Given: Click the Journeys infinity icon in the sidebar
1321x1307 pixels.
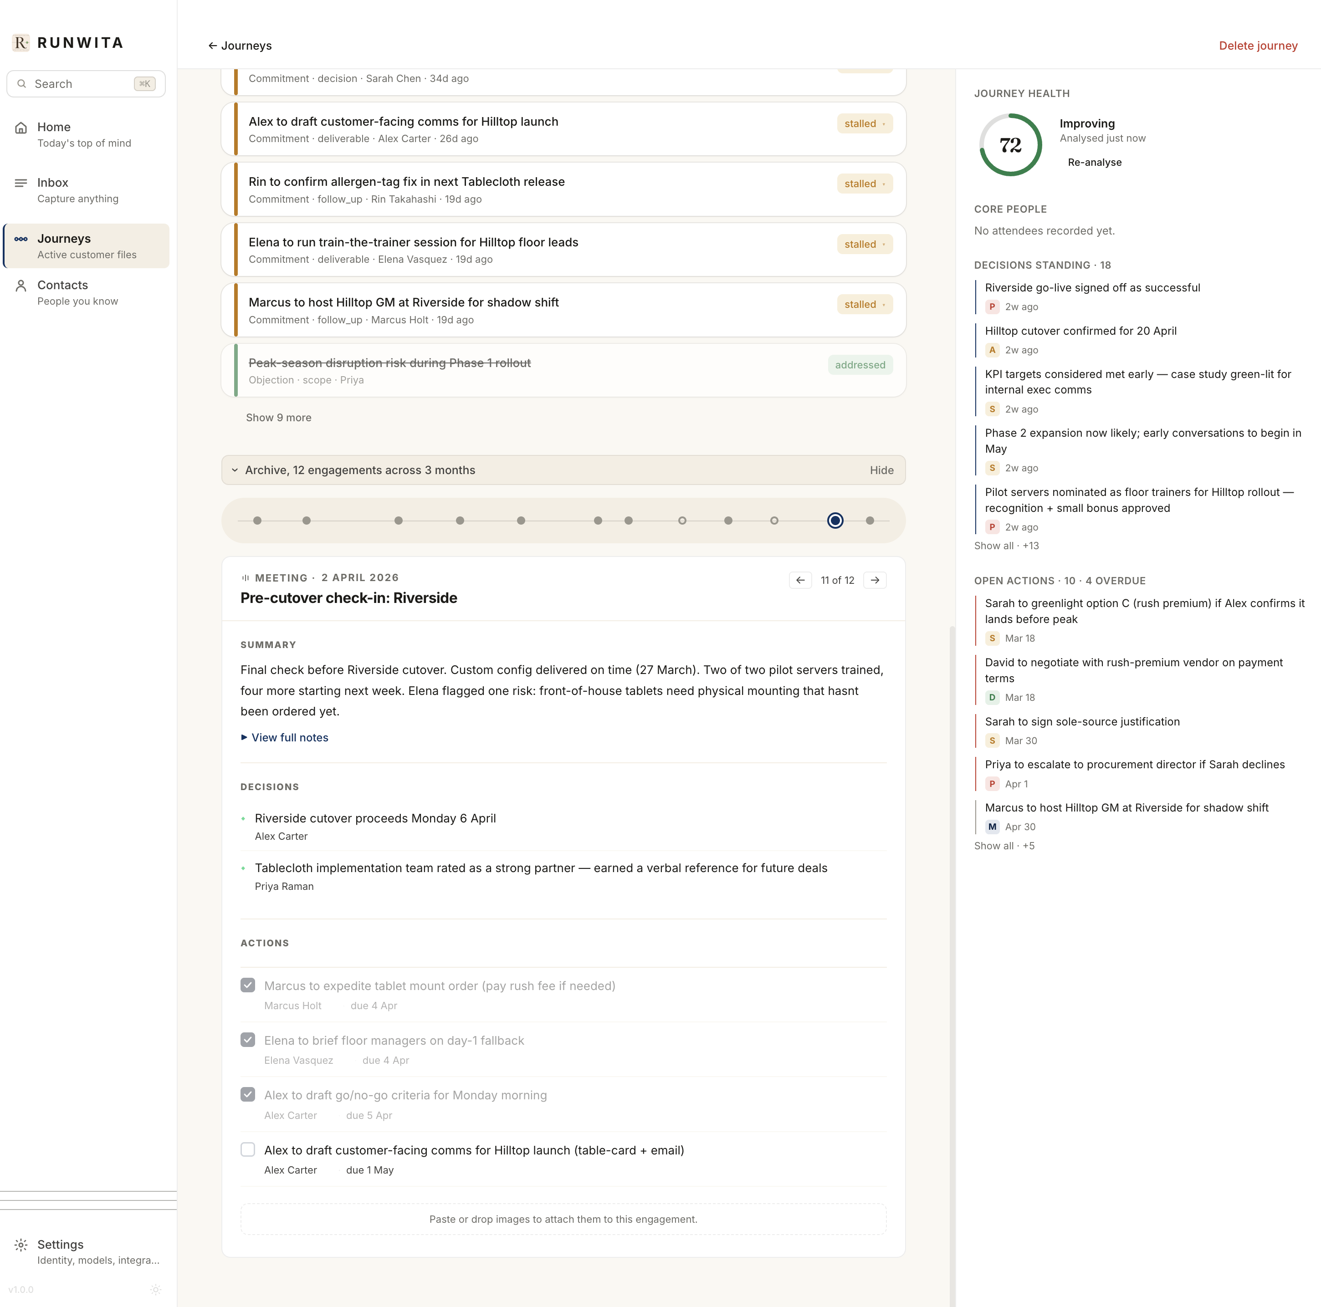Looking at the screenshot, I should point(21,239).
